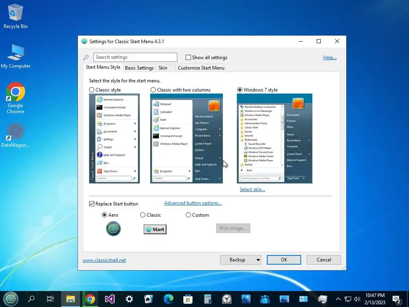The image size is (409, 307).
Task: Select Classic with two columns option
Action: pos(153,90)
